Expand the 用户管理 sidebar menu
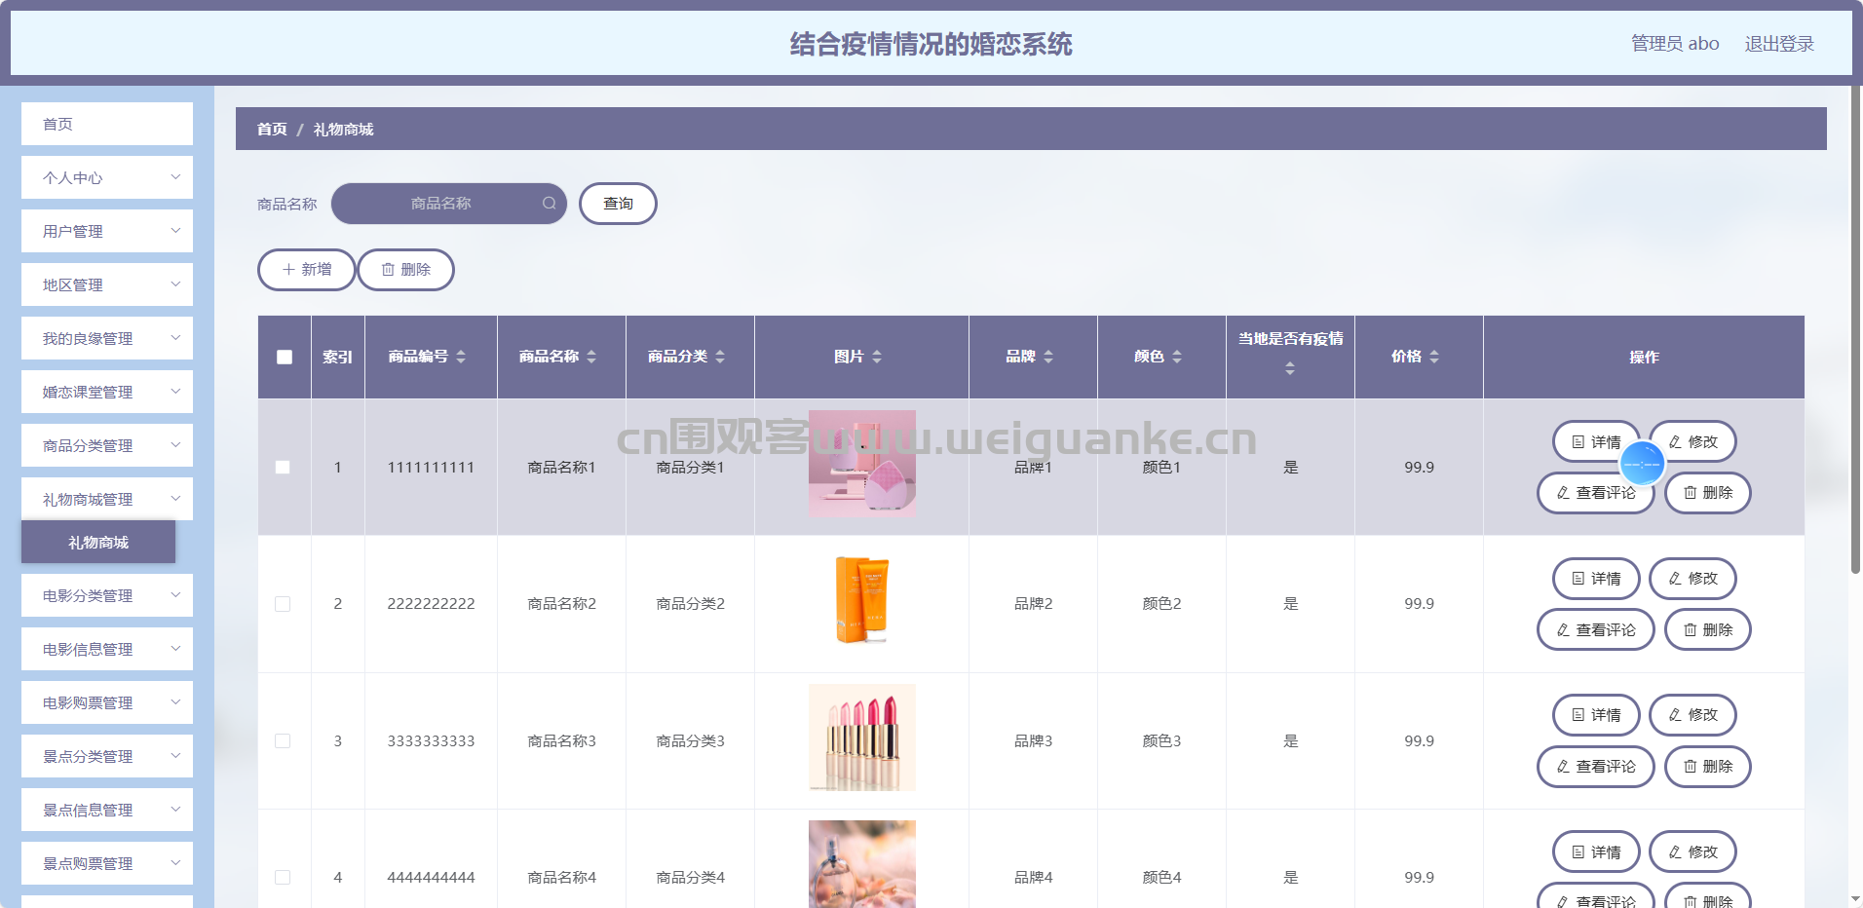 tap(107, 231)
